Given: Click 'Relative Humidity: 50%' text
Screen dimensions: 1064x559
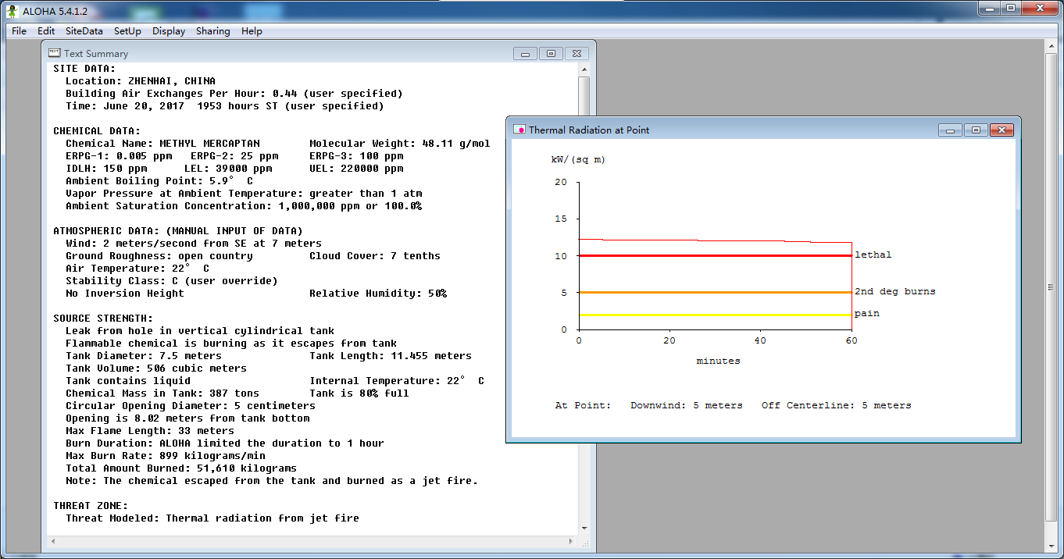Looking at the screenshot, I should click(x=378, y=294).
